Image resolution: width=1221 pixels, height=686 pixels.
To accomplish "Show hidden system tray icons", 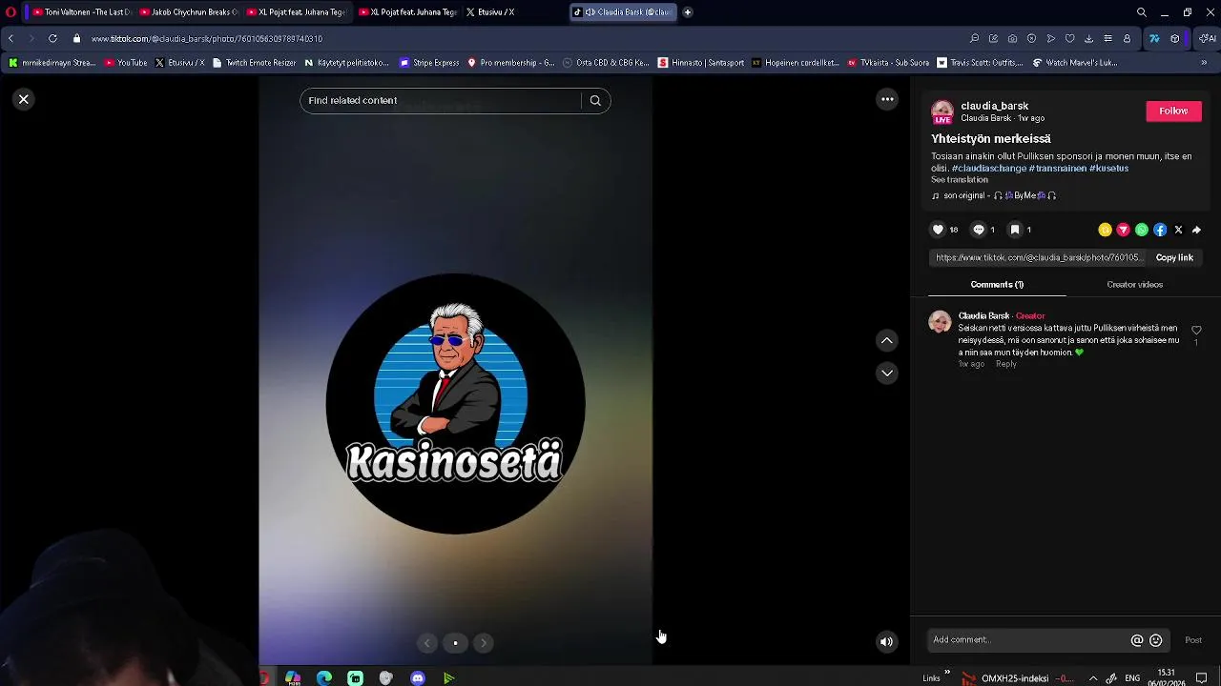I will pyautogui.click(x=1093, y=678).
